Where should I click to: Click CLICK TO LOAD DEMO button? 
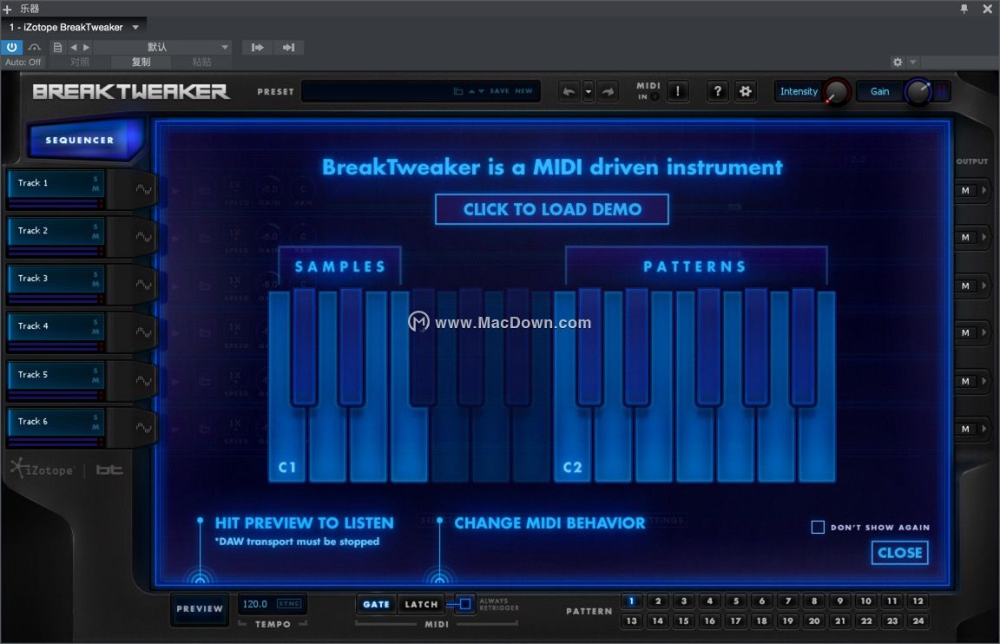(x=552, y=209)
